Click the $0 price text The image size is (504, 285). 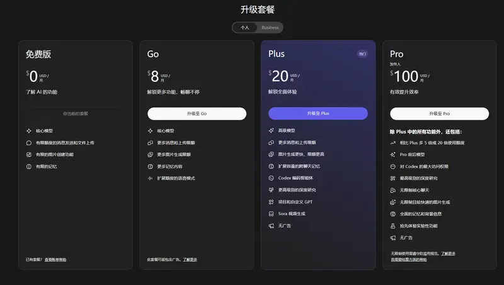click(32, 77)
